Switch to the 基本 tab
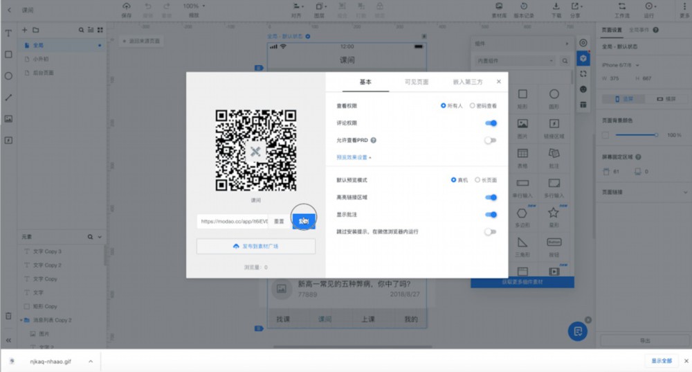 [x=365, y=82]
